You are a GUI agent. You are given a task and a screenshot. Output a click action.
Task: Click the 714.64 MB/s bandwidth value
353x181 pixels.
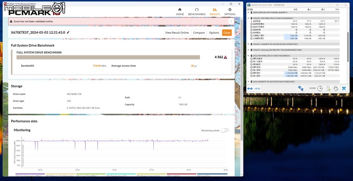[100, 66]
